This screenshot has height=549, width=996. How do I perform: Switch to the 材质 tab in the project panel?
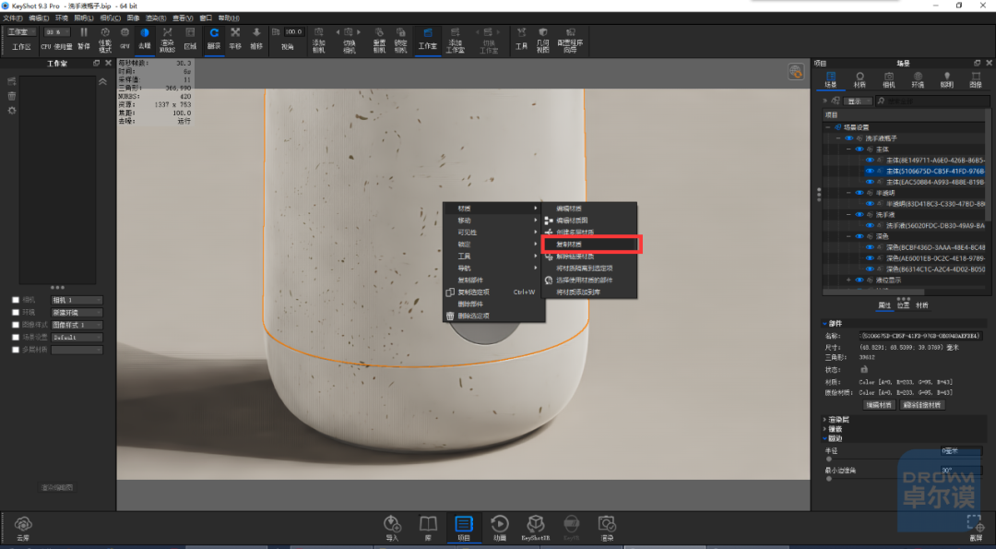pos(860,79)
